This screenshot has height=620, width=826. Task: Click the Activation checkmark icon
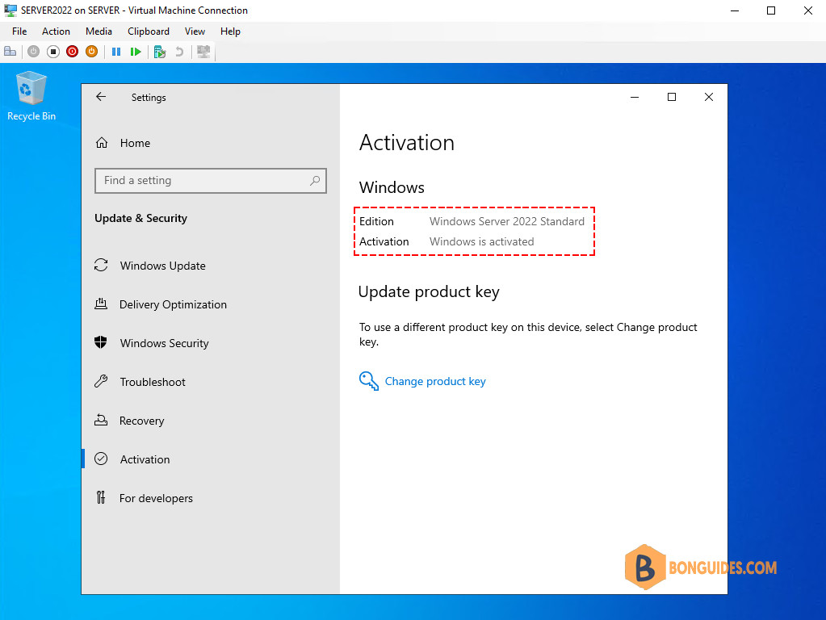pyautogui.click(x=101, y=459)
